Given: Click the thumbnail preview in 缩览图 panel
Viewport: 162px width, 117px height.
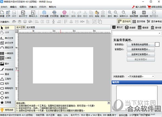Looking at the screenshot, I should tap(137, 98).
